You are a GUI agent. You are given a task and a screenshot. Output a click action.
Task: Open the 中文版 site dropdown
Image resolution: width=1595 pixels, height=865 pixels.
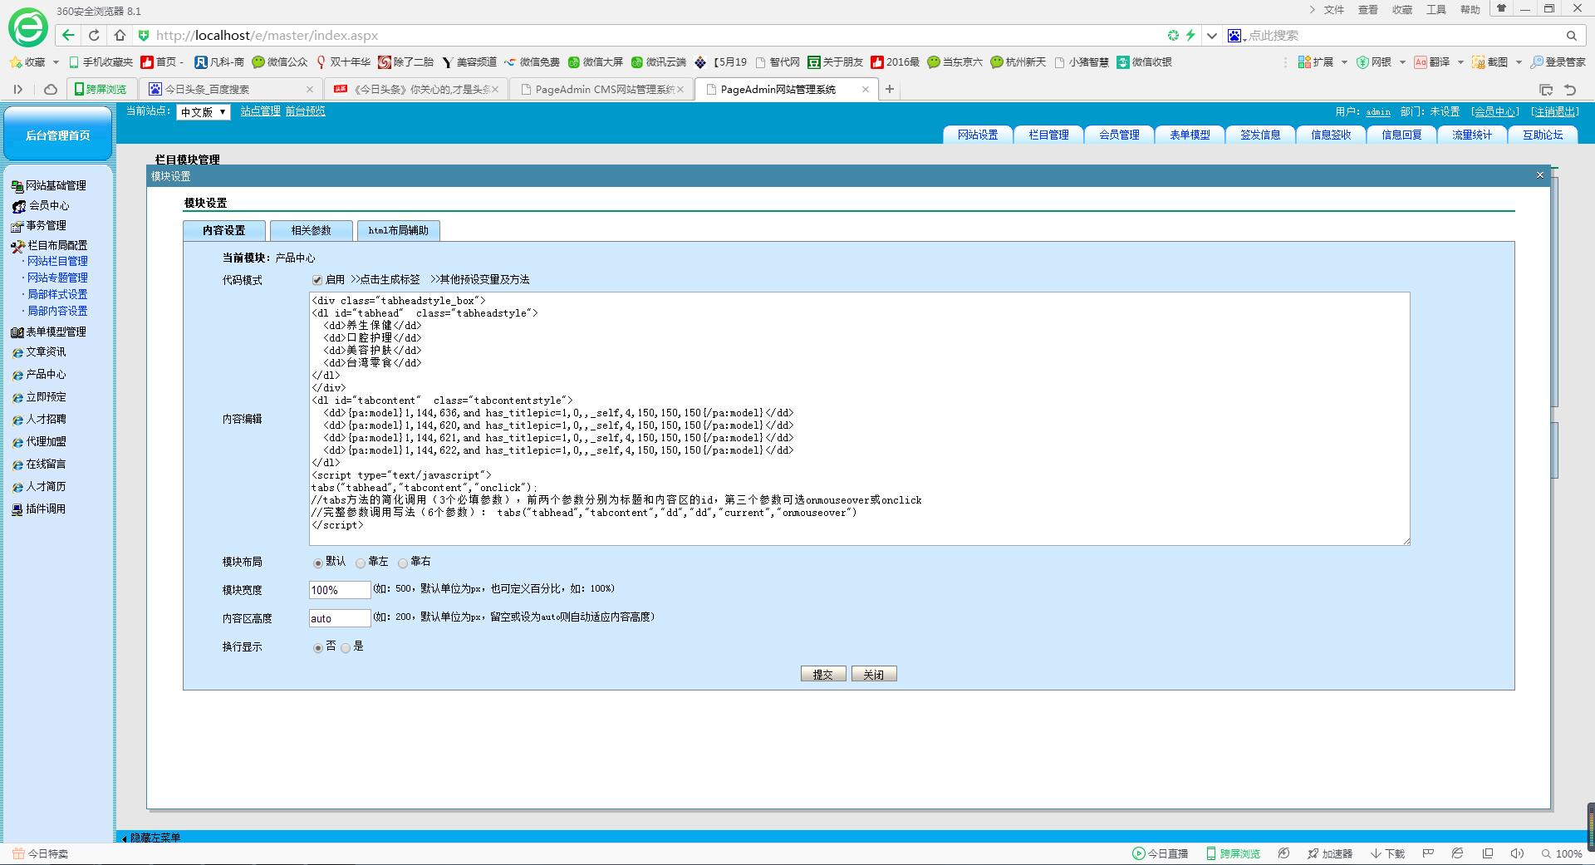pos(203,112)
